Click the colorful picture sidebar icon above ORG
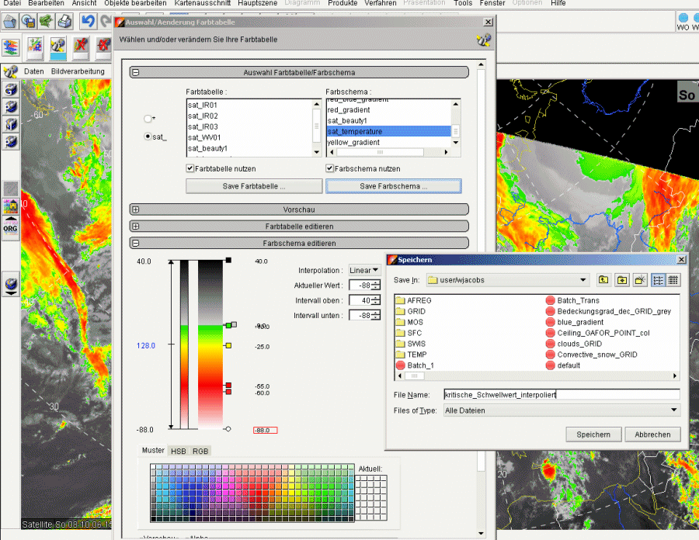699x540 pixels. 11,206
